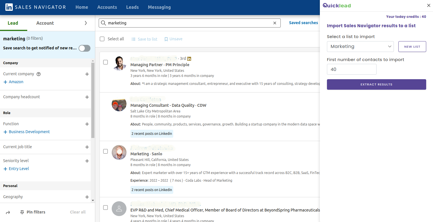Expand the Company headcount filter
The width and height of the screenshot is (433, 222).
(x=87, y=97)
